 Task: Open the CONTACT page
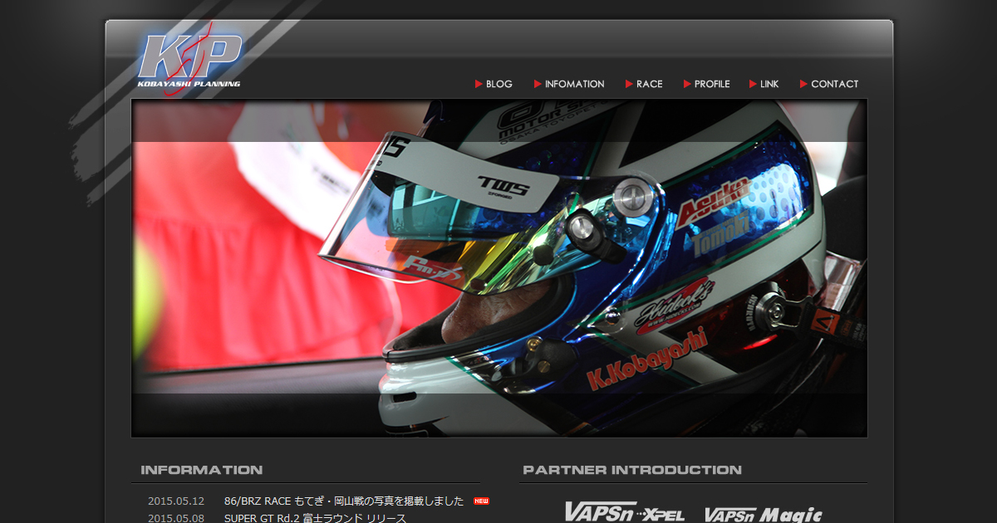coord(829,84)
